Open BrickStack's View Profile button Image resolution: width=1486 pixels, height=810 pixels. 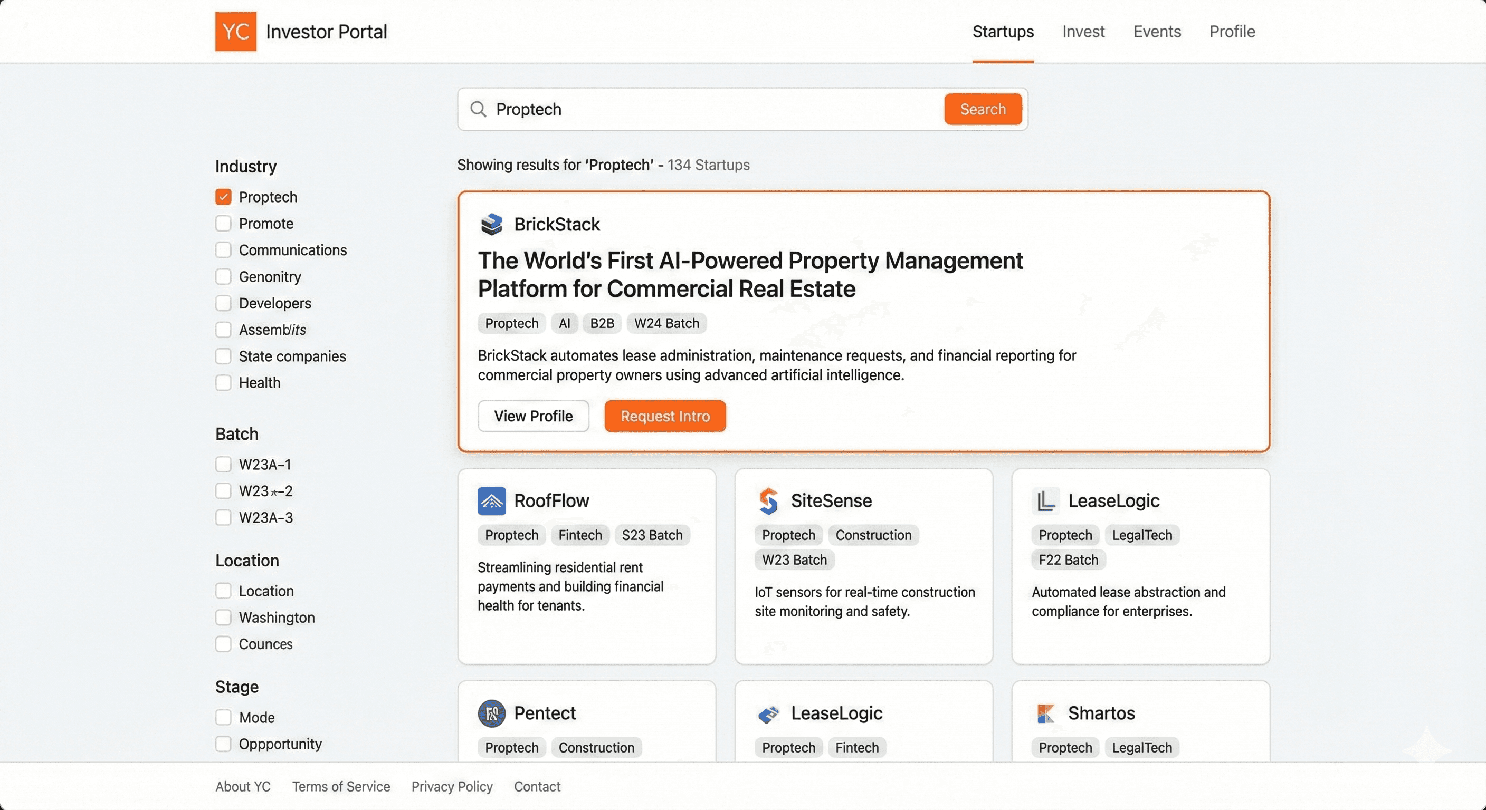(x=533, y=416)
